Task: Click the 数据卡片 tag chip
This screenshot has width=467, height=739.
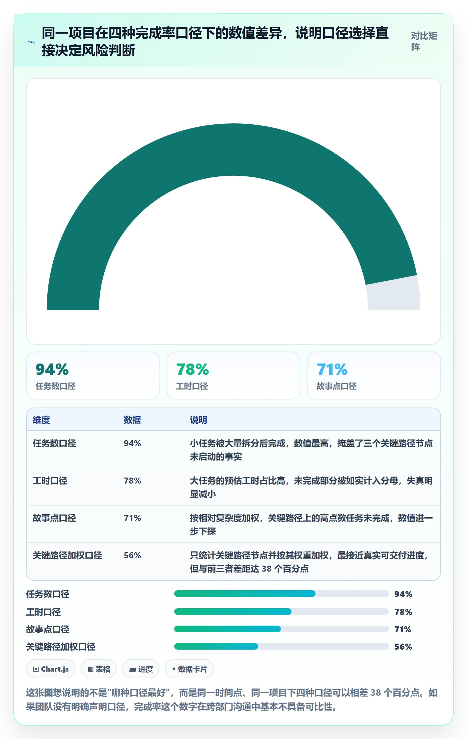Action: pyautogui.click(x=189, y=669)
